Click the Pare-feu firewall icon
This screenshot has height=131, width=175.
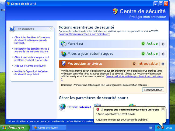tap(64, 44)
